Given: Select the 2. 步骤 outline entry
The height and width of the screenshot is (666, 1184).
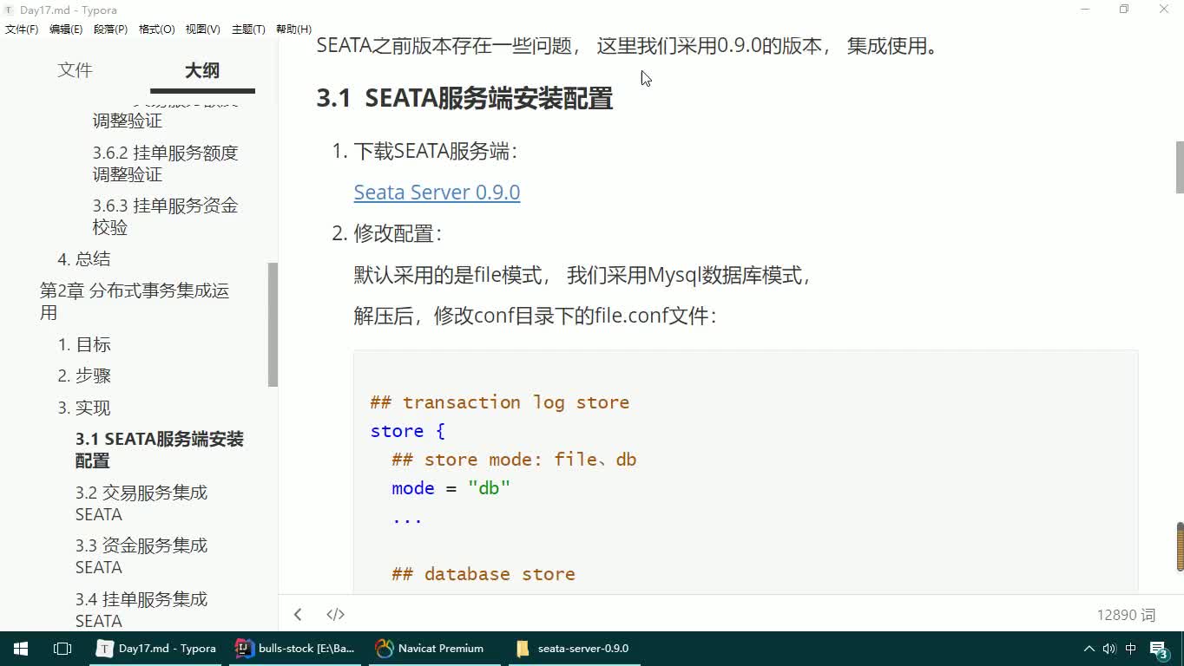Looking at the screenshot, I should point(83,375).
